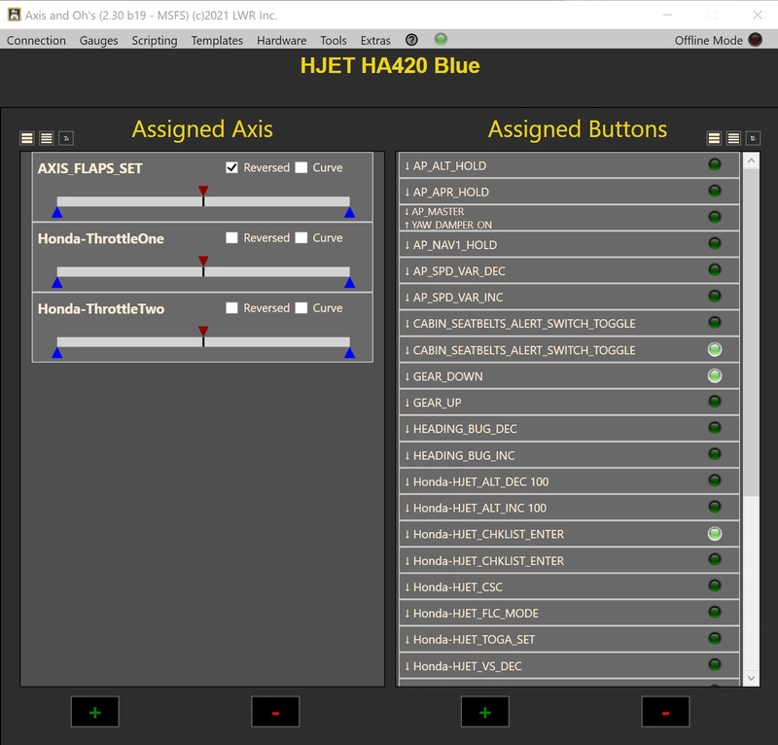Open the Hardware menu
The height and width of the screenshot is (745, 778).
point(282,41)
